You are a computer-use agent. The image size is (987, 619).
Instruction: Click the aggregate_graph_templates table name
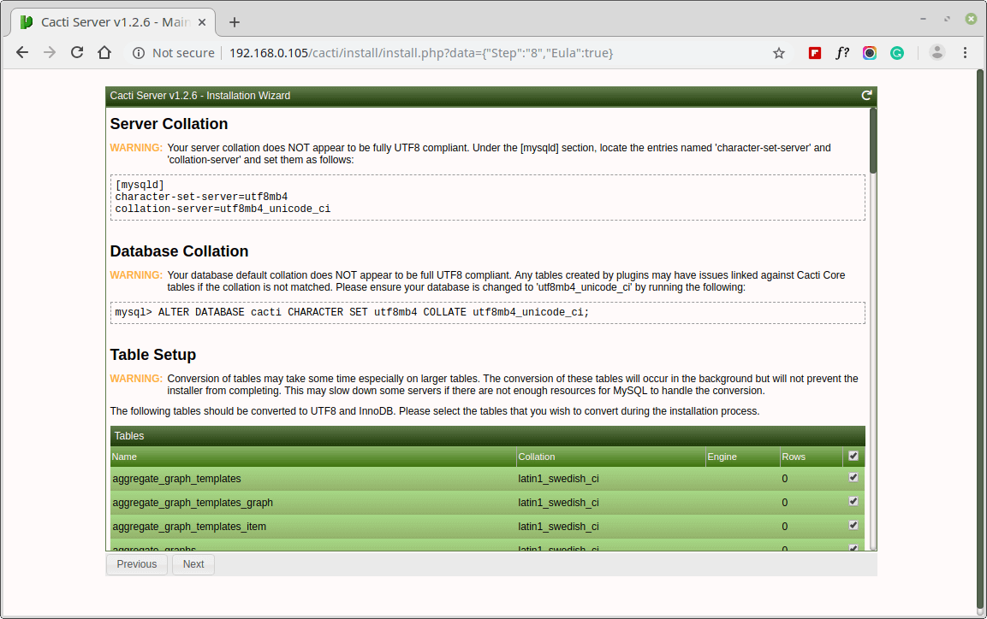click(x=176, y=479)
